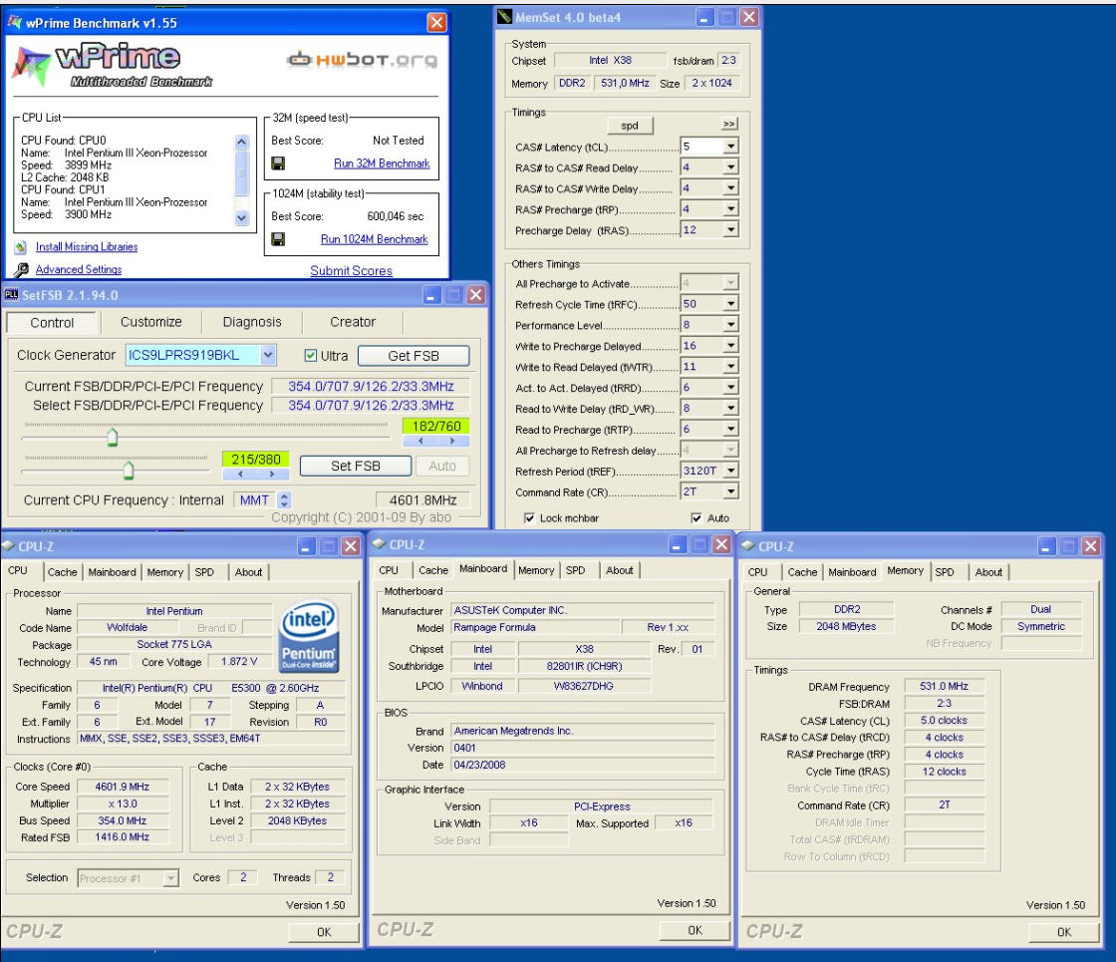Screen dimensions: 1116x962
Task: Click the Select FSB/DDR frequency field
Action: pos(371,405)
